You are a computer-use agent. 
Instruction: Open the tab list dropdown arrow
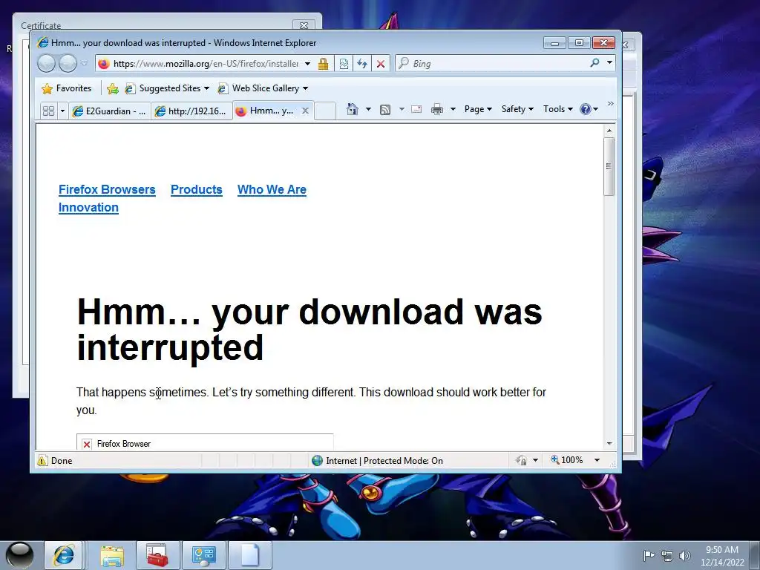coord(62,111)
